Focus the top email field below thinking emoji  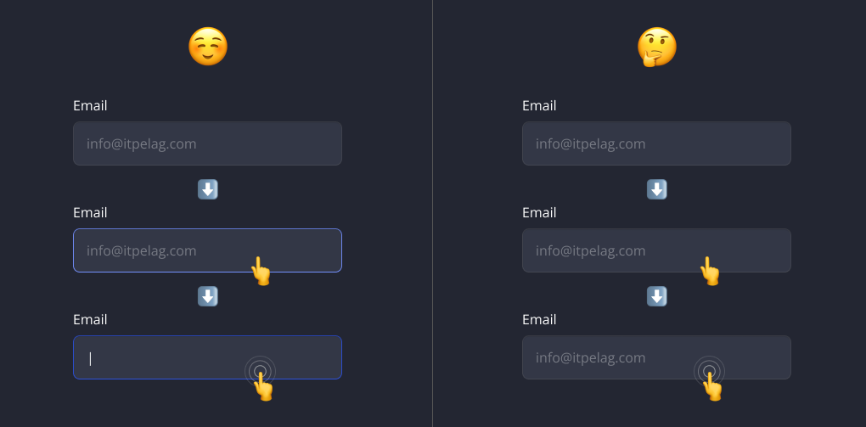(656, 143)
